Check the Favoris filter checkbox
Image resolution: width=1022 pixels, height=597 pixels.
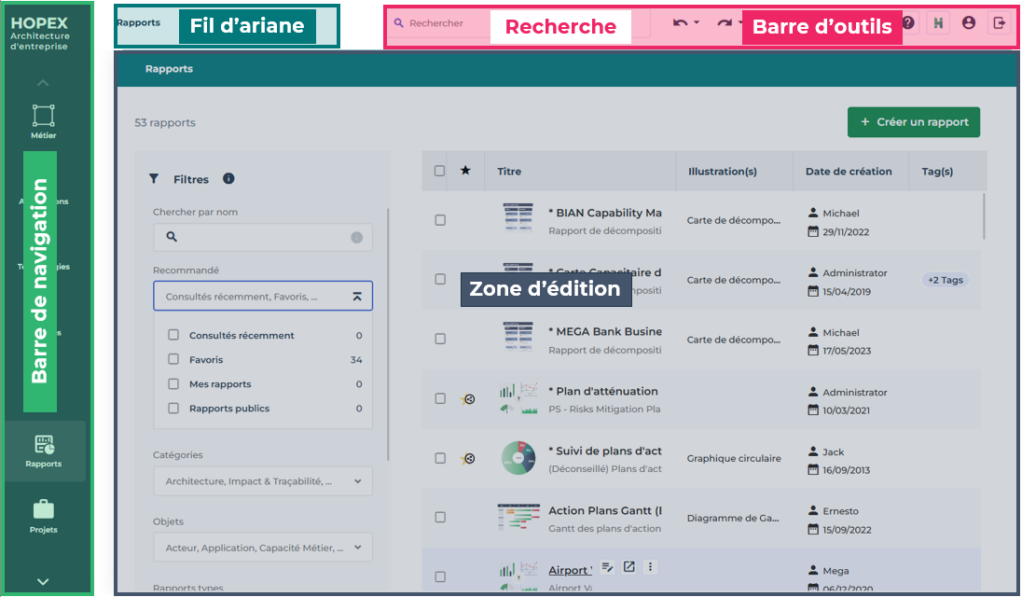click(173, 360)
